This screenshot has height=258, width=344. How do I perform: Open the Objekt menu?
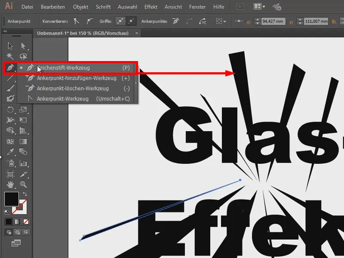click(80, 7)
